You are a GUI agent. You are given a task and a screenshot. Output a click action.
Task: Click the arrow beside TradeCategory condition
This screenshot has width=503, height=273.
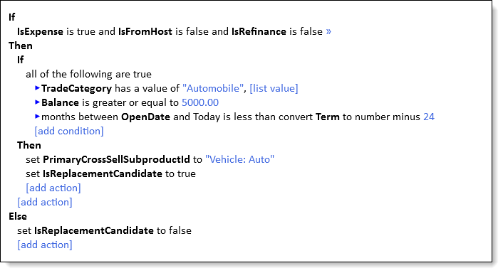[37, 88]
